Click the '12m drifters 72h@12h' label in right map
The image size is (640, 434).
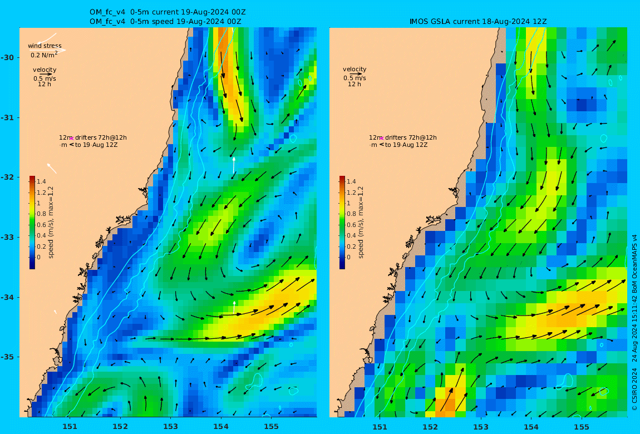pos(402,137)
